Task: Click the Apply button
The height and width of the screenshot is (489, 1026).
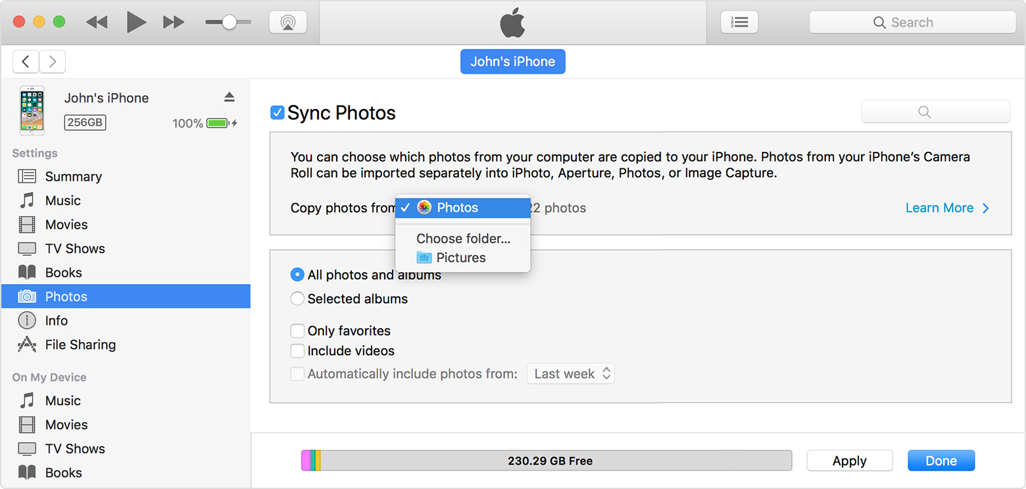Action: 849,460
